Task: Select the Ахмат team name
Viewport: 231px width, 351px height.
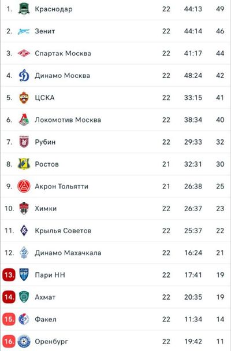Action: (x=45, y=297)
